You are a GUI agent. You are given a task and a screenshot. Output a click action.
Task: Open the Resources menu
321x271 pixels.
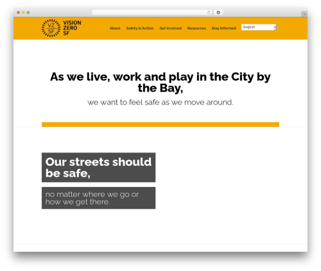tap(196, 28)
